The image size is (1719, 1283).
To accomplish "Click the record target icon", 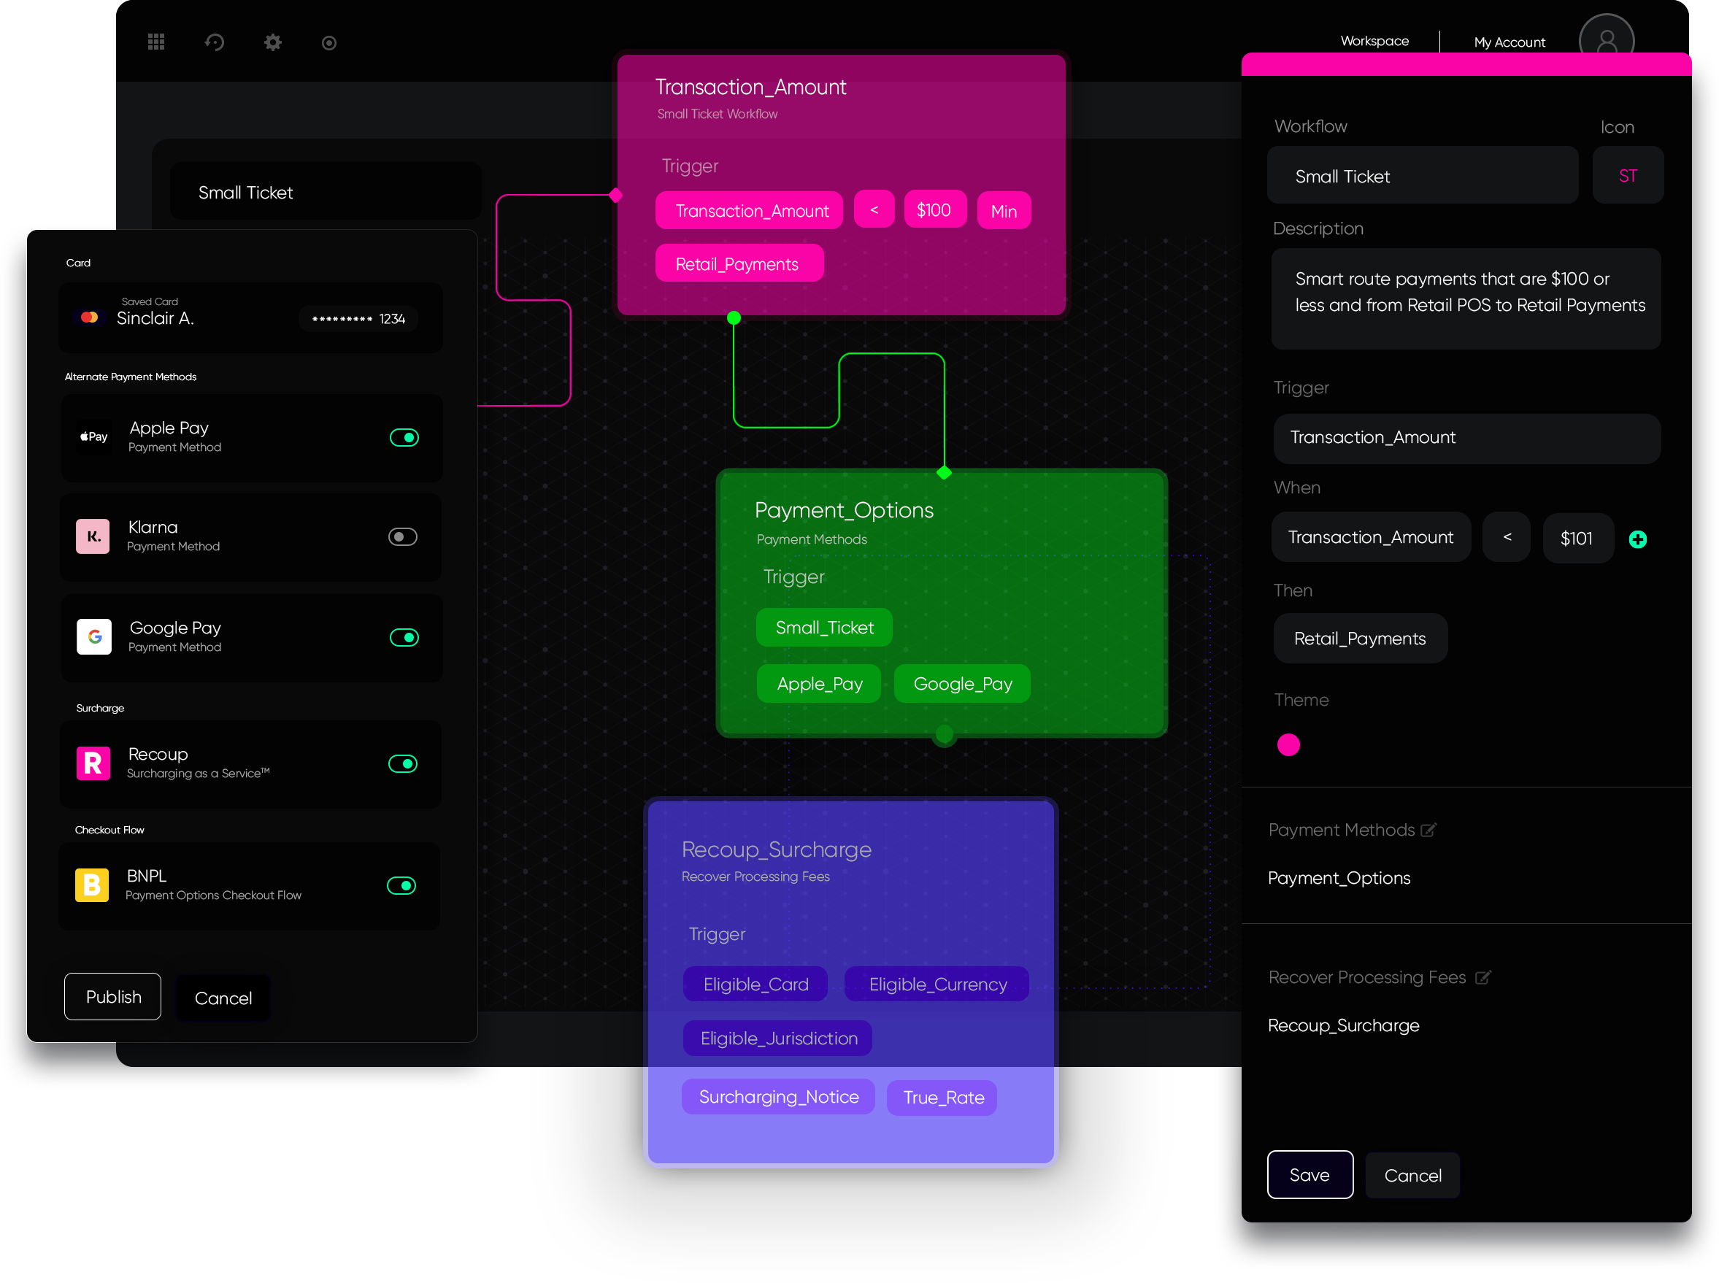I will 328,43.
